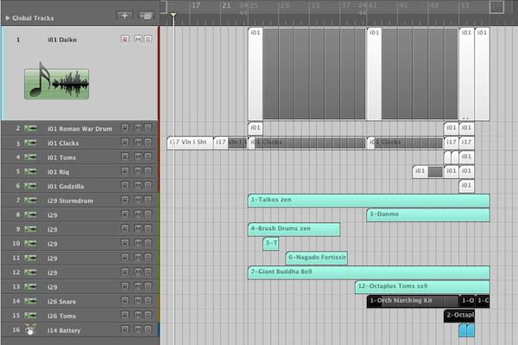Mute the i01 Roman War Drum track
This screenshot has height=345, width=518.
point(138,128)
